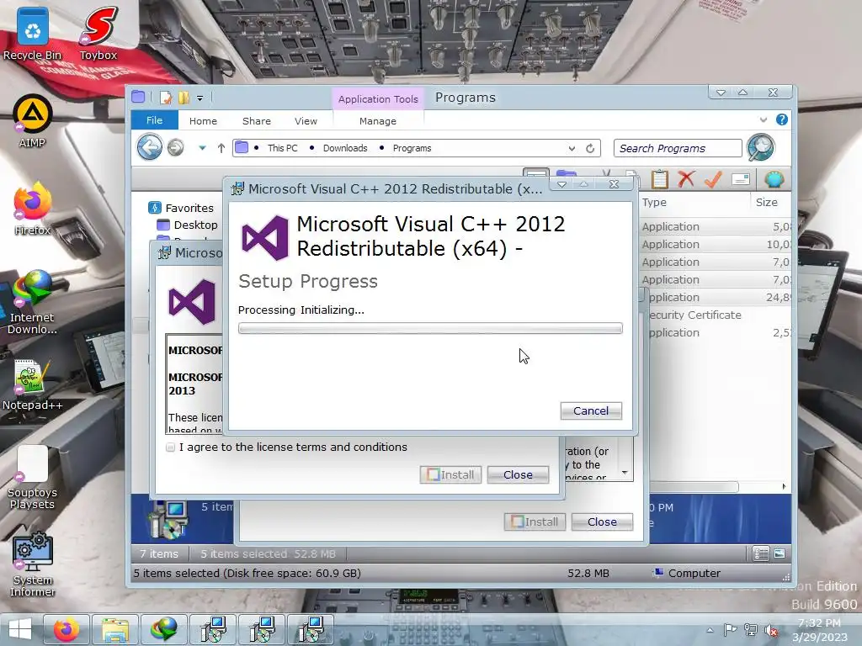The height and width of the screenshot is (646, 862).
Task: Open the Recycle Bin desktop icon
Action: (x=33, y=33)
